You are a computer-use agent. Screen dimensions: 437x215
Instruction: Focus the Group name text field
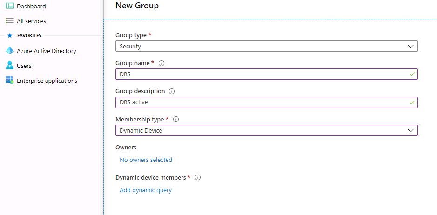click(x=261, y=74)
